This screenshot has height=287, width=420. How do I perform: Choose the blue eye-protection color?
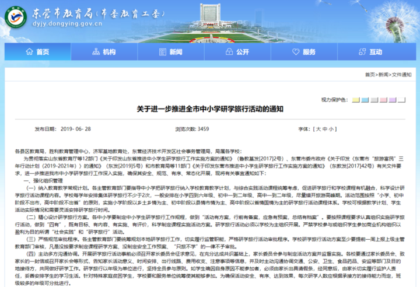[x=365, y=100]
